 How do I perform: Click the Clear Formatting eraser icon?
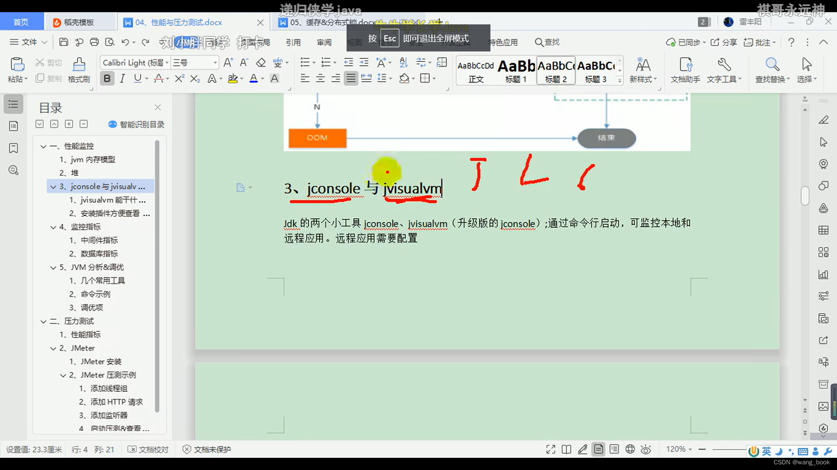point(261,63)
